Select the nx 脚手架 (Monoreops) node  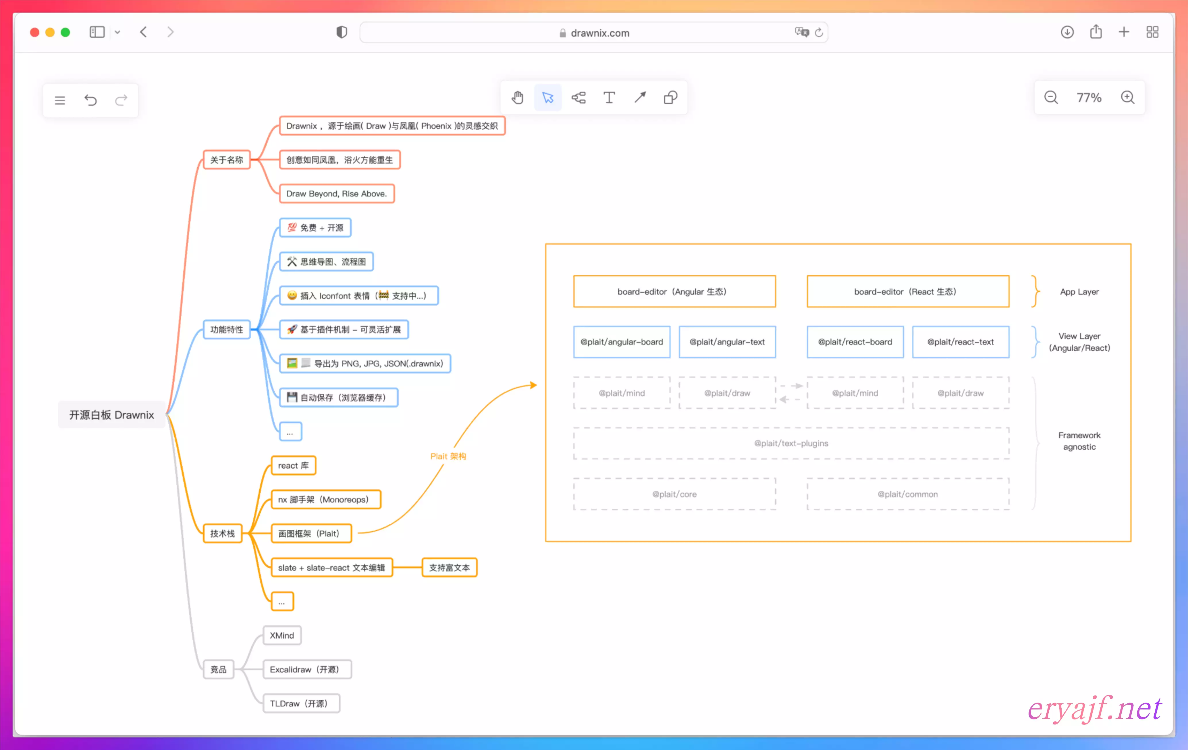(x=326, y=500)
